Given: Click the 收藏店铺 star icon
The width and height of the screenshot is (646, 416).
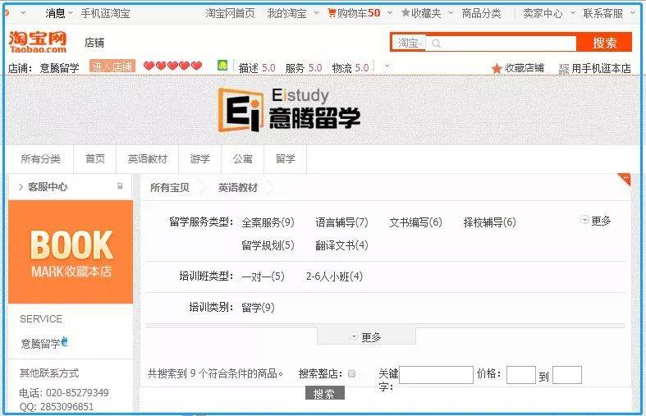Looking at the screenshot, I should click(x=497, y=68).
